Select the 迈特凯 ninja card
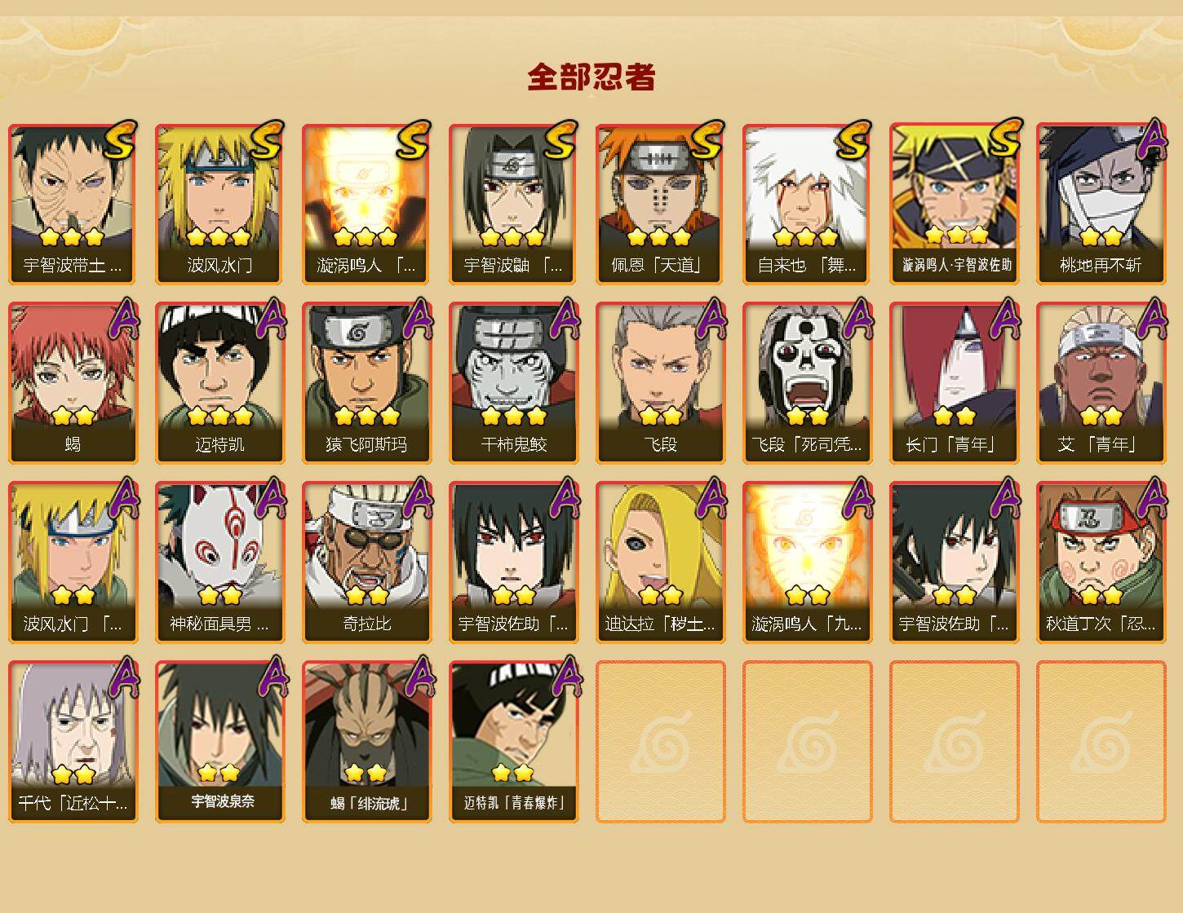 point(219,383)
